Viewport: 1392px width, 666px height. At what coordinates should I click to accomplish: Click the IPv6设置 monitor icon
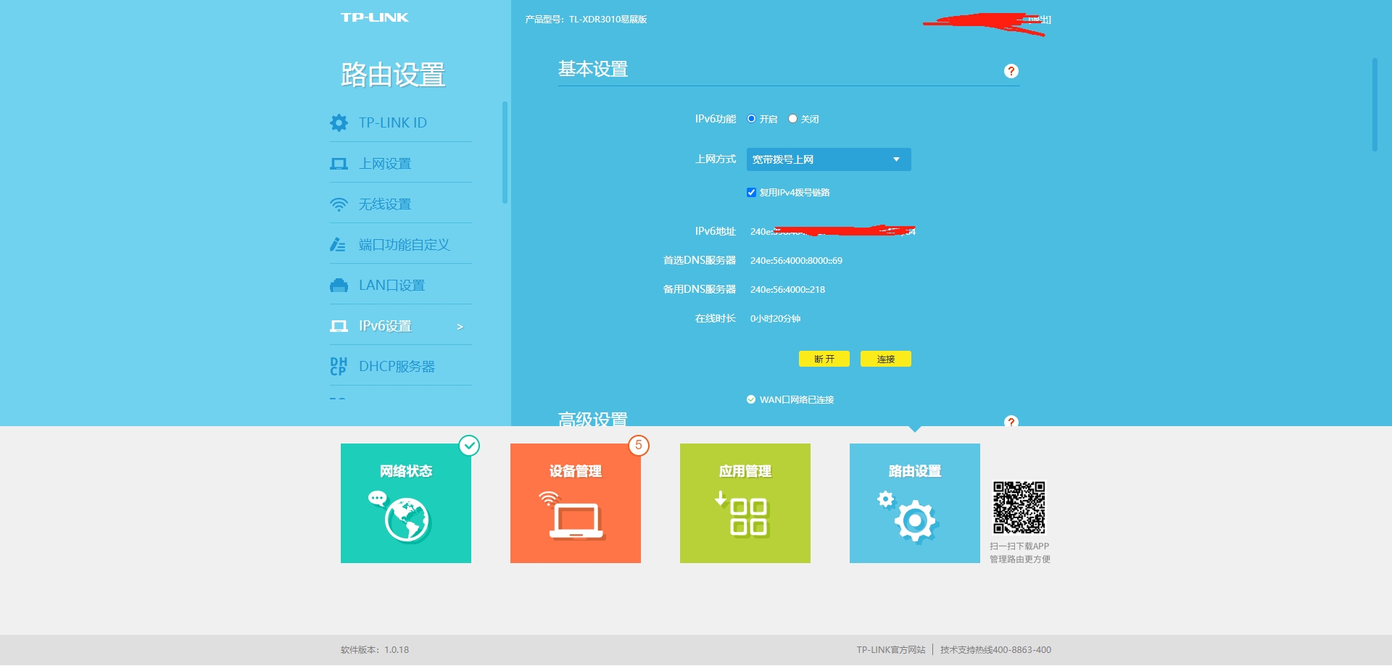[x=339, y=326]
